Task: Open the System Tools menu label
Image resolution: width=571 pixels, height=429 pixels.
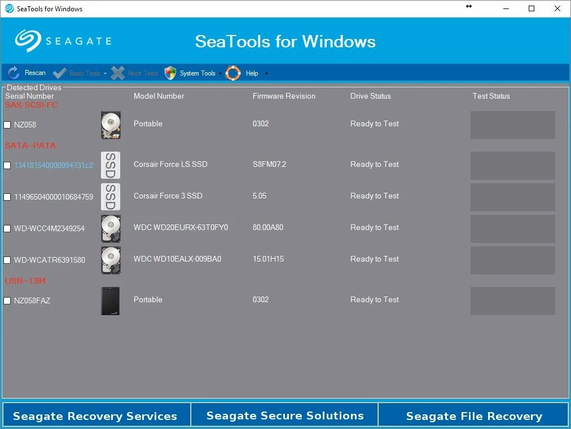Action: (197, 73)
